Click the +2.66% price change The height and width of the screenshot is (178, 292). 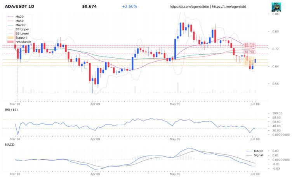pyautogui.click(x=129, y=7)
